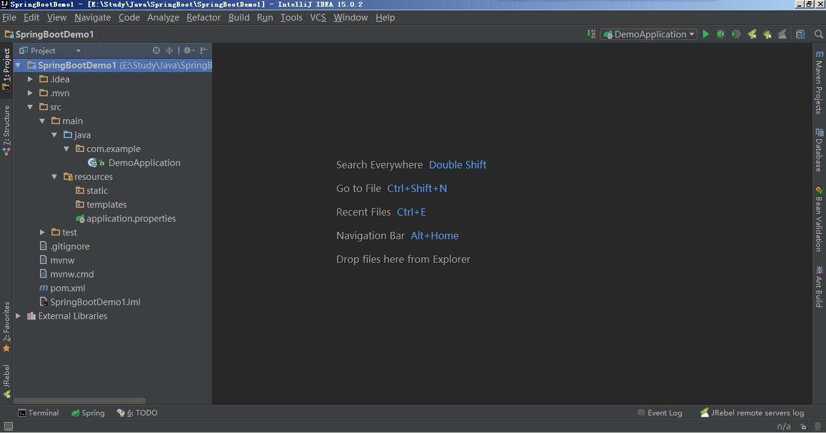Collapse the src folder
Viewport: 826px width, 433px height.
[x=30, y=107]
